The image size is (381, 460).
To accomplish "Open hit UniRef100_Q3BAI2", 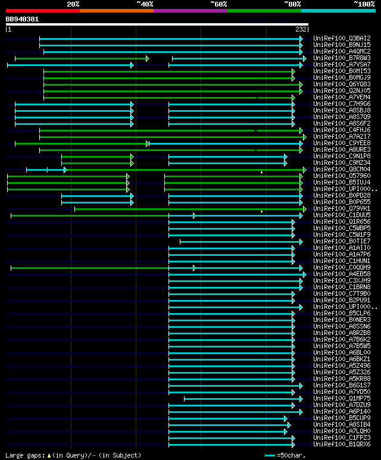I will 342,39.
